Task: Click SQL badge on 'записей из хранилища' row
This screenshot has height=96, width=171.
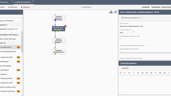Action: point(18,91)
